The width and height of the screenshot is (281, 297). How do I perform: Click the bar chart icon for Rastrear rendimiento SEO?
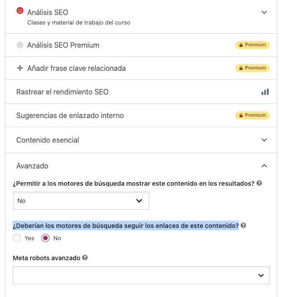coord(265,92)
